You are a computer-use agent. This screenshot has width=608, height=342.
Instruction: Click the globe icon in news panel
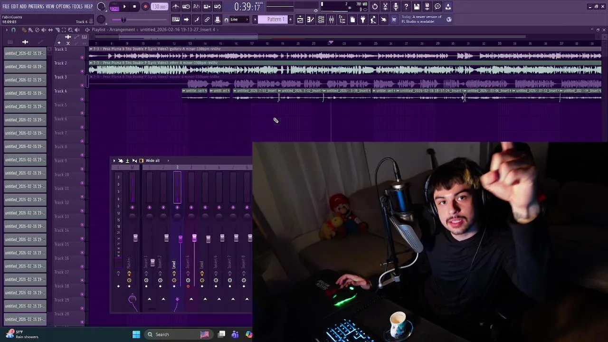click(449, 19)
